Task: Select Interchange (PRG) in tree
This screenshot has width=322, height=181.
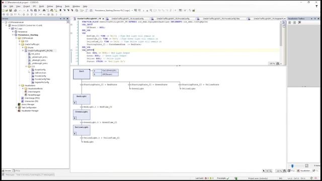Action: (32, 98)
